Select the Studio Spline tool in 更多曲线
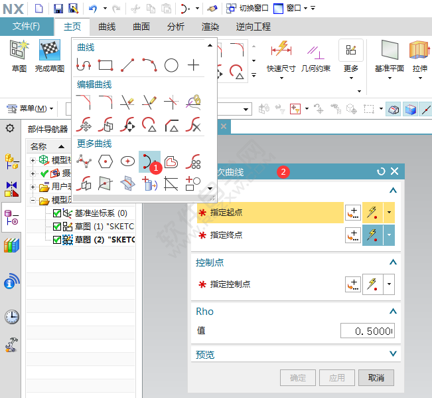432x398 pixels. click(84, 161)
